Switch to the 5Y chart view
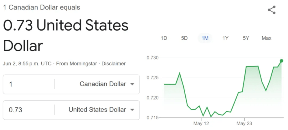288x130 pixels. (x=246, y=38)
